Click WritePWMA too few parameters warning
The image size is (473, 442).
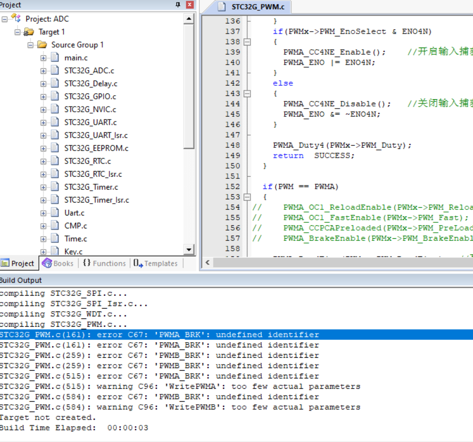tap(180, 386)
